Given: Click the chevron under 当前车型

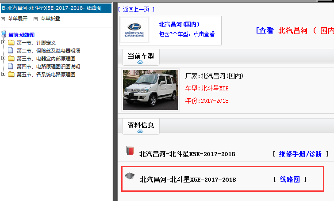Looking at the screenshot, I should point(140,62).
